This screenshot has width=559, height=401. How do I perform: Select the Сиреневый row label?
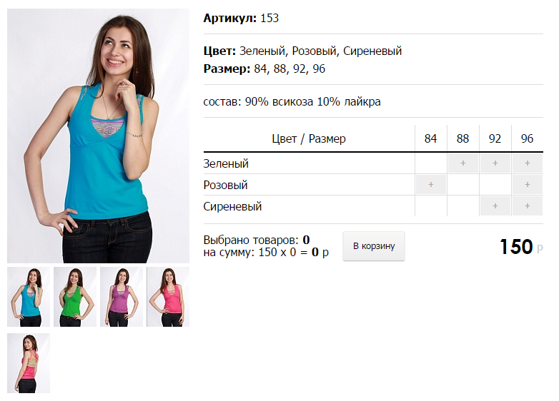pos(232,206)
